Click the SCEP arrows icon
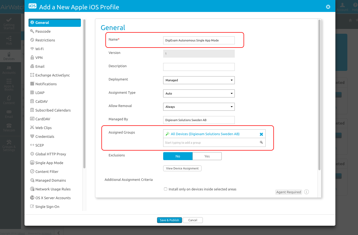 coord(32,145)
